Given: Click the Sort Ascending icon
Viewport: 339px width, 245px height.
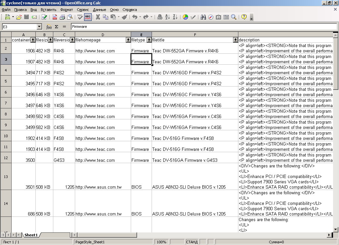Looking at the screenshot, I should pyautogui.click(x=168, y=17).
